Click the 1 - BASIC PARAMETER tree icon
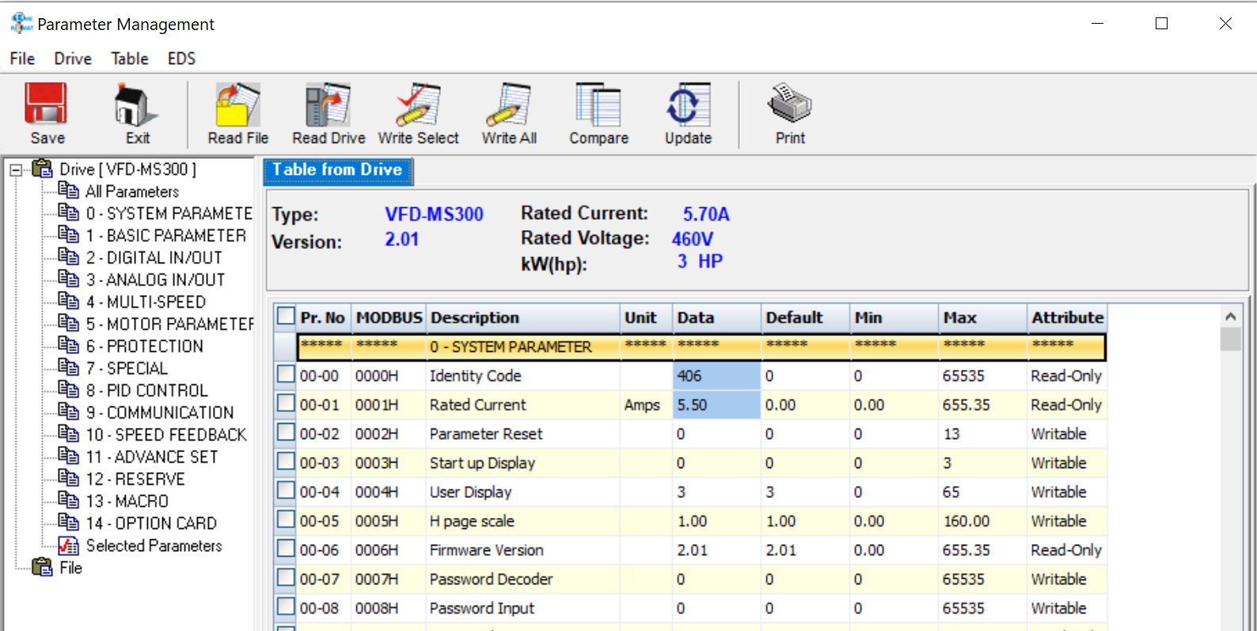 (x=69, y=235)
